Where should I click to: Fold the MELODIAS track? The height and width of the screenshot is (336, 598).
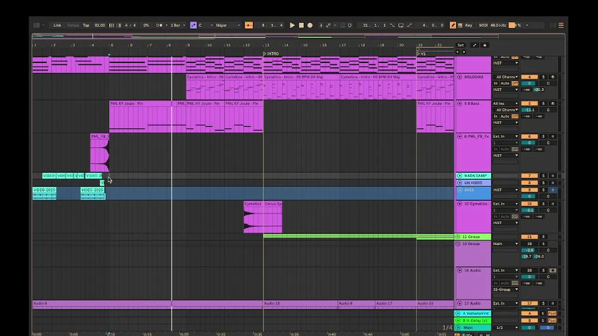click(x=459, y=77)
